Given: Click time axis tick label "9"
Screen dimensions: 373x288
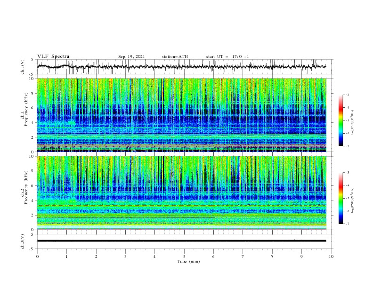Looking at the screenshot, I should pyautogui.click(x=301, y=256).
